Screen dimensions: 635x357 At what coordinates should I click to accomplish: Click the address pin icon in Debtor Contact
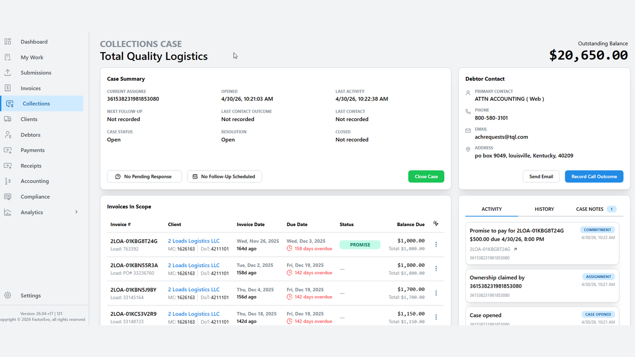coord(468,150)
